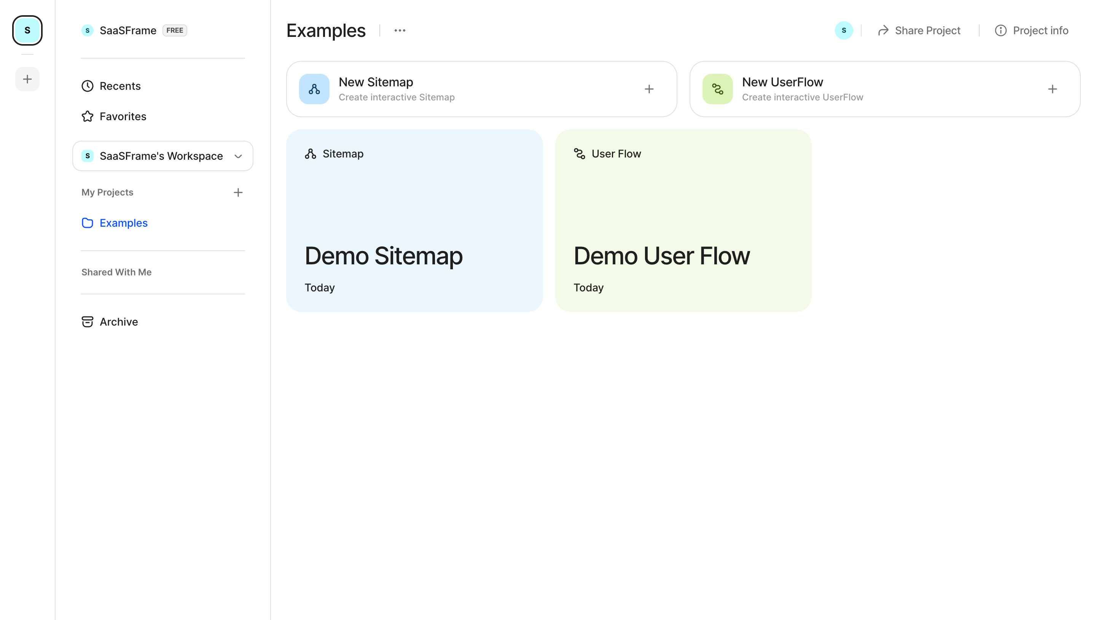Click the S member avatar in header

coord(843,30)
